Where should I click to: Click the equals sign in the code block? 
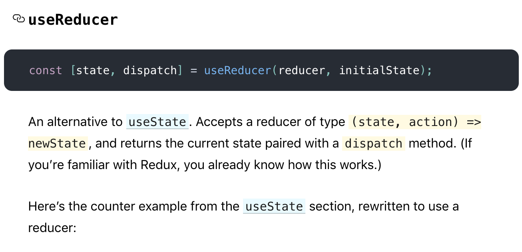pyautogui.click(x=194, y=71)
